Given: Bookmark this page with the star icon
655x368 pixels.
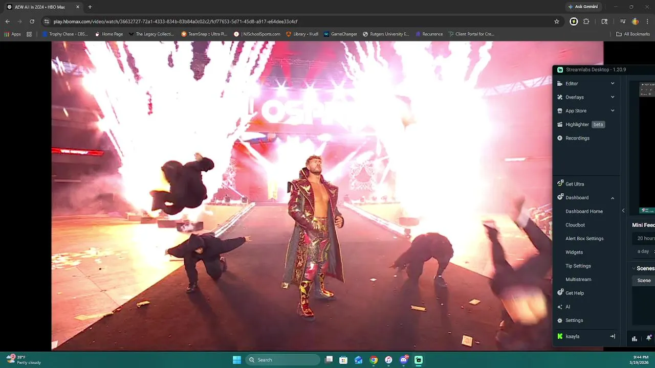Looking at the screenshot, I should (557, 21).
